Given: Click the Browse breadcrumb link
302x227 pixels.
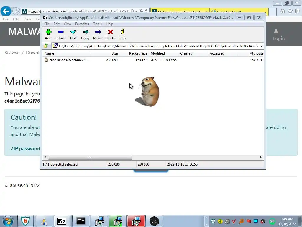Looking at the screenshot, I should 12,53.
